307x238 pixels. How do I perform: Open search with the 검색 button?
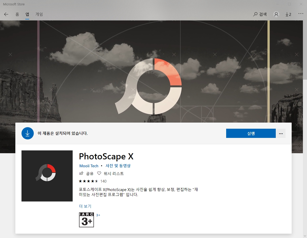pyautogui.click(x=260, y=14)
